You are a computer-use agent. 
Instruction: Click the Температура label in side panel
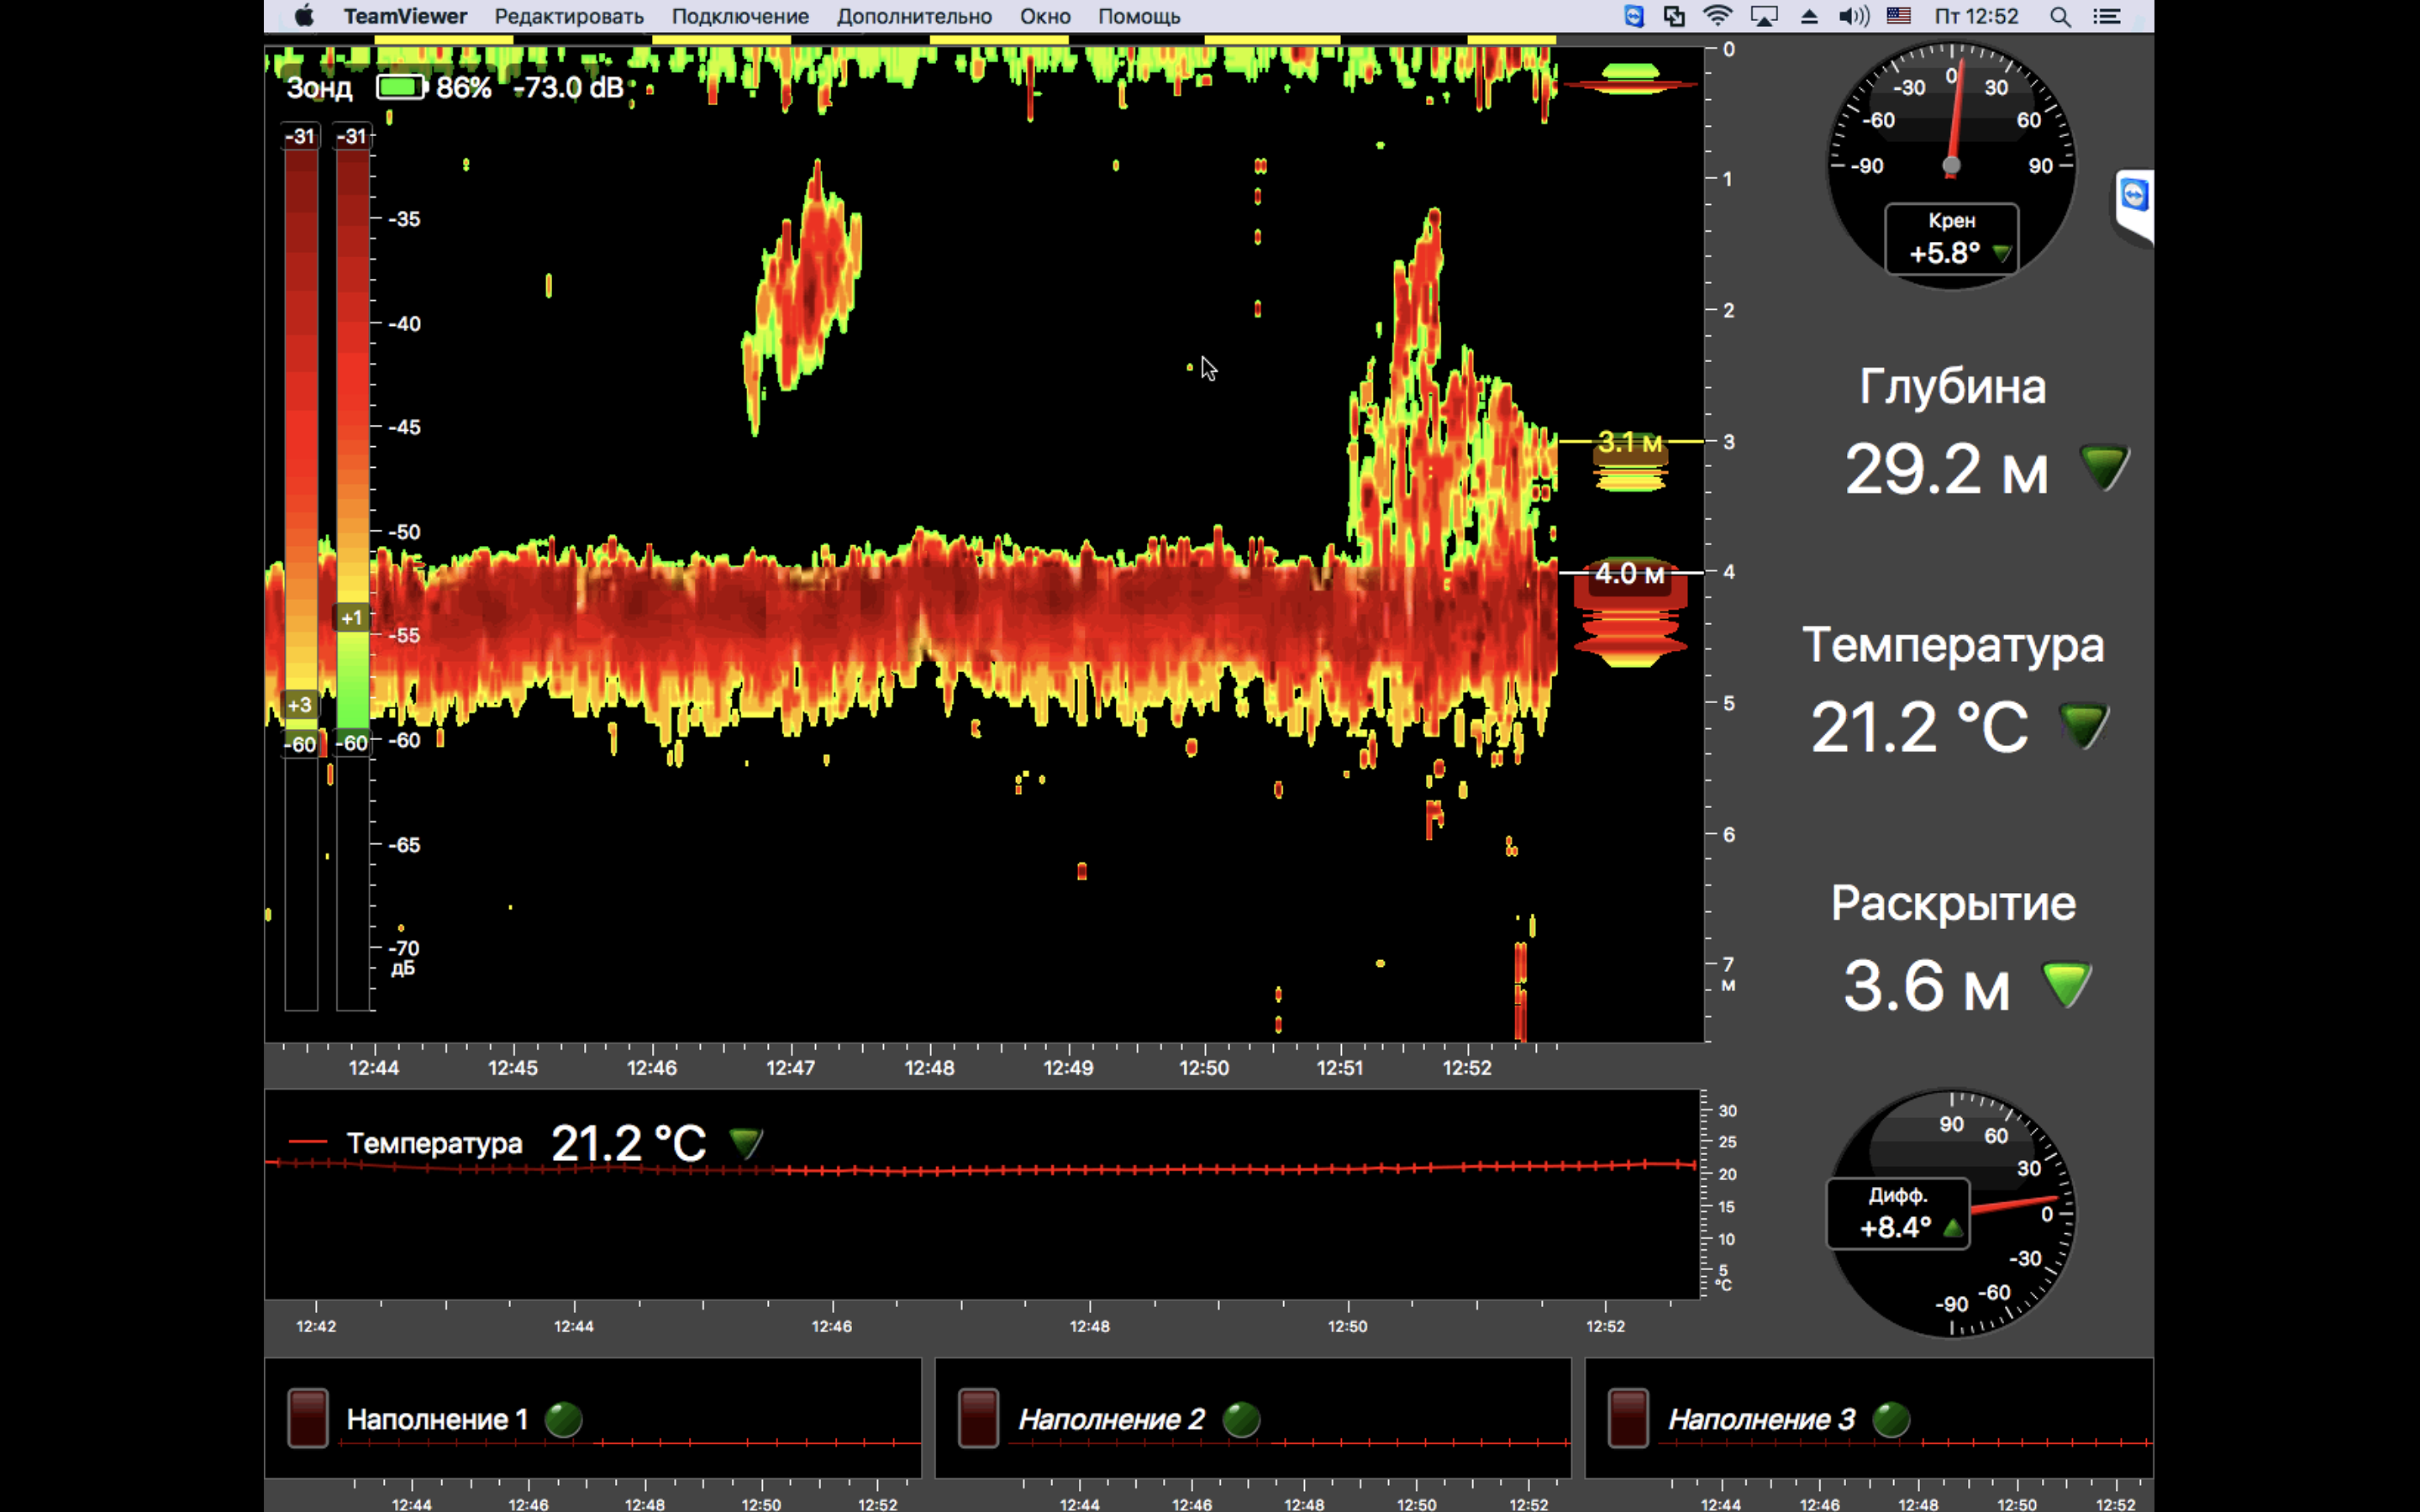tap(1953, 644)
